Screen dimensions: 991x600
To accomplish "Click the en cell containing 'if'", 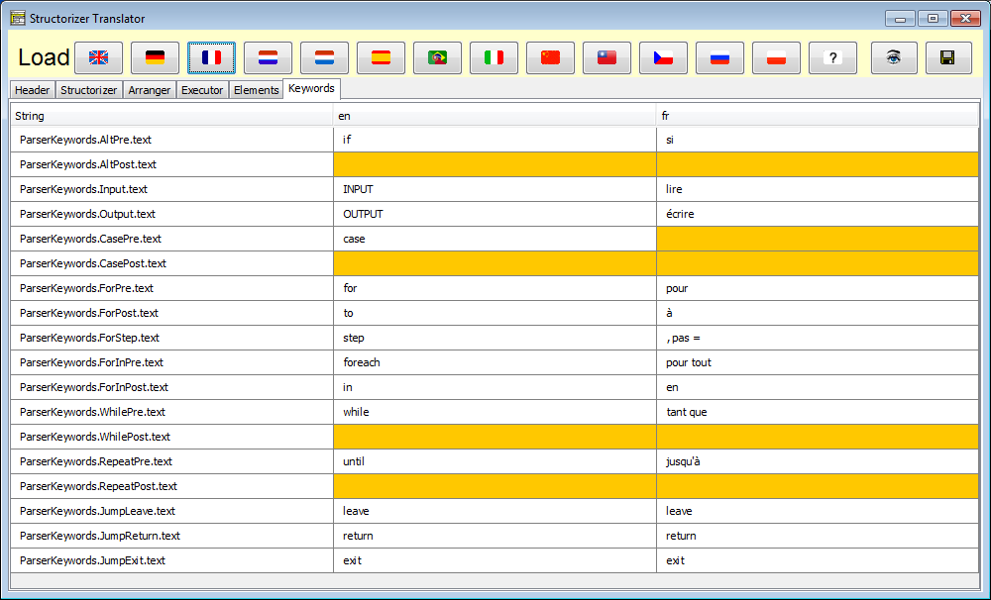I will coord(495,140).
